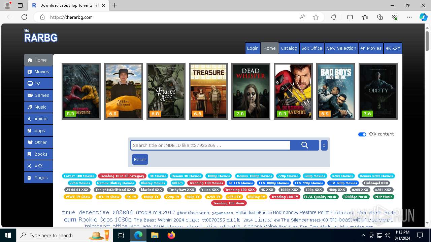This screenshot has width=431, height=242.
Task: Add page to favorites star icon
Action: click(316, 17)
